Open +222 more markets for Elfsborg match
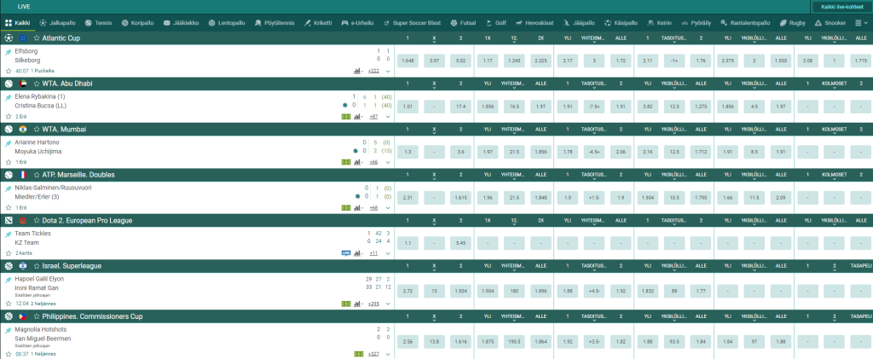The height and width of the screenshot is (359, 873). tap(373, 71)
